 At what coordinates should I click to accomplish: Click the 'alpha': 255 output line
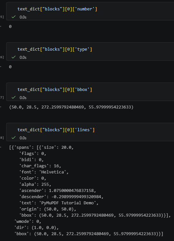pyautogui.click(x=35, y=184)
